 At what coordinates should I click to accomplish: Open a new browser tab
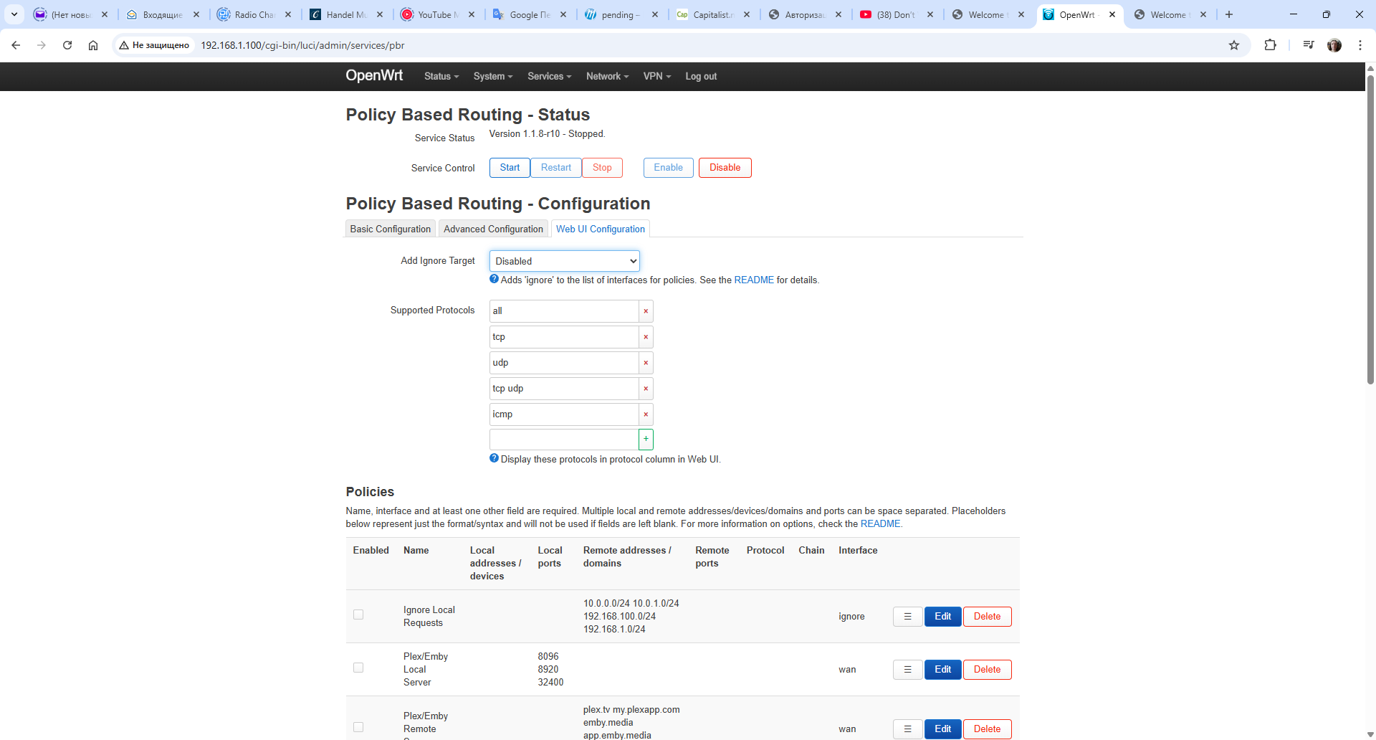(1229, 14)
